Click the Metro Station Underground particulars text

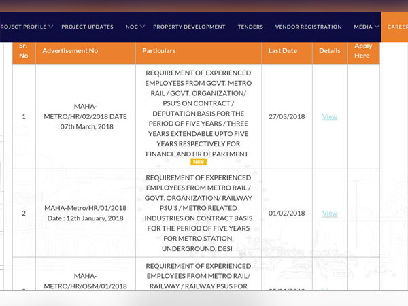(199, 213)
